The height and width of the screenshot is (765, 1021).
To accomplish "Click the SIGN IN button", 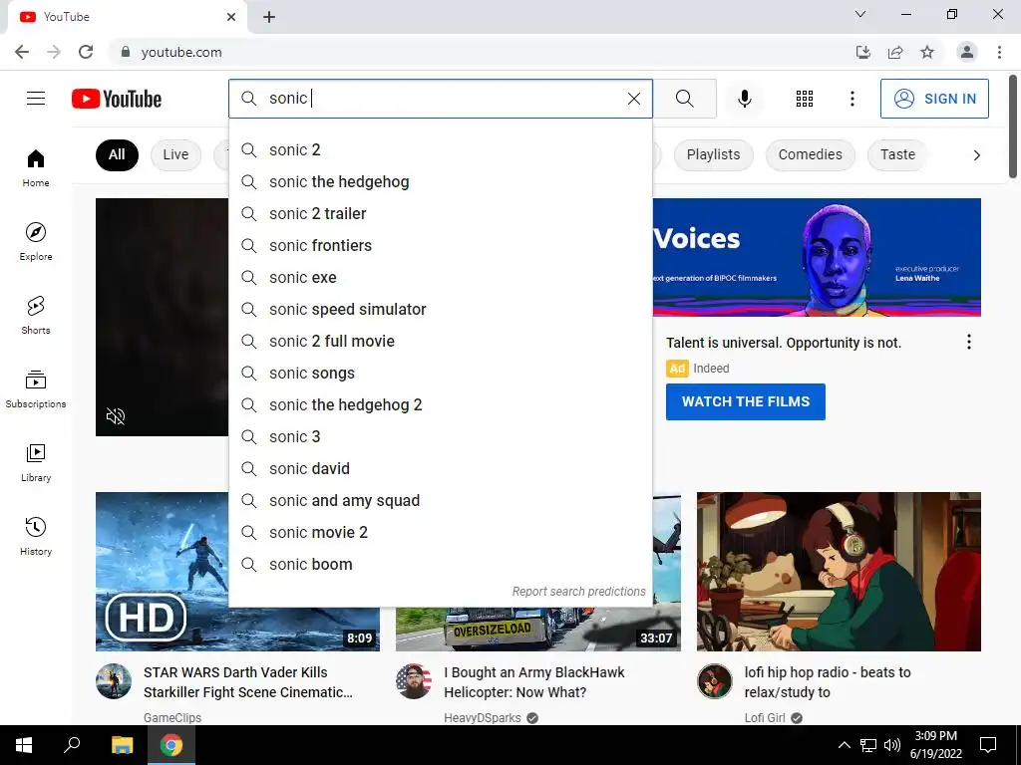I will 934,99.
